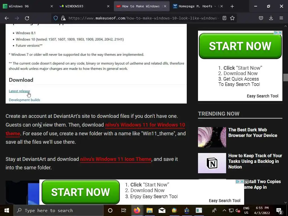Click the makeuseof.com address bar
Screen dimensions: 288x216
click(x=143, y=18)
